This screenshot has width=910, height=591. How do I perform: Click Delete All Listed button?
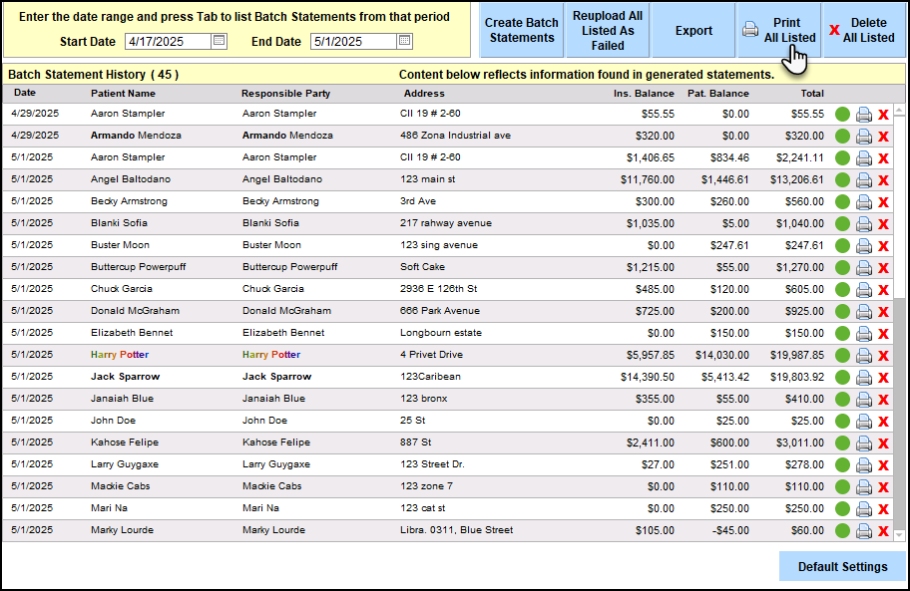(x=864, y=30)
